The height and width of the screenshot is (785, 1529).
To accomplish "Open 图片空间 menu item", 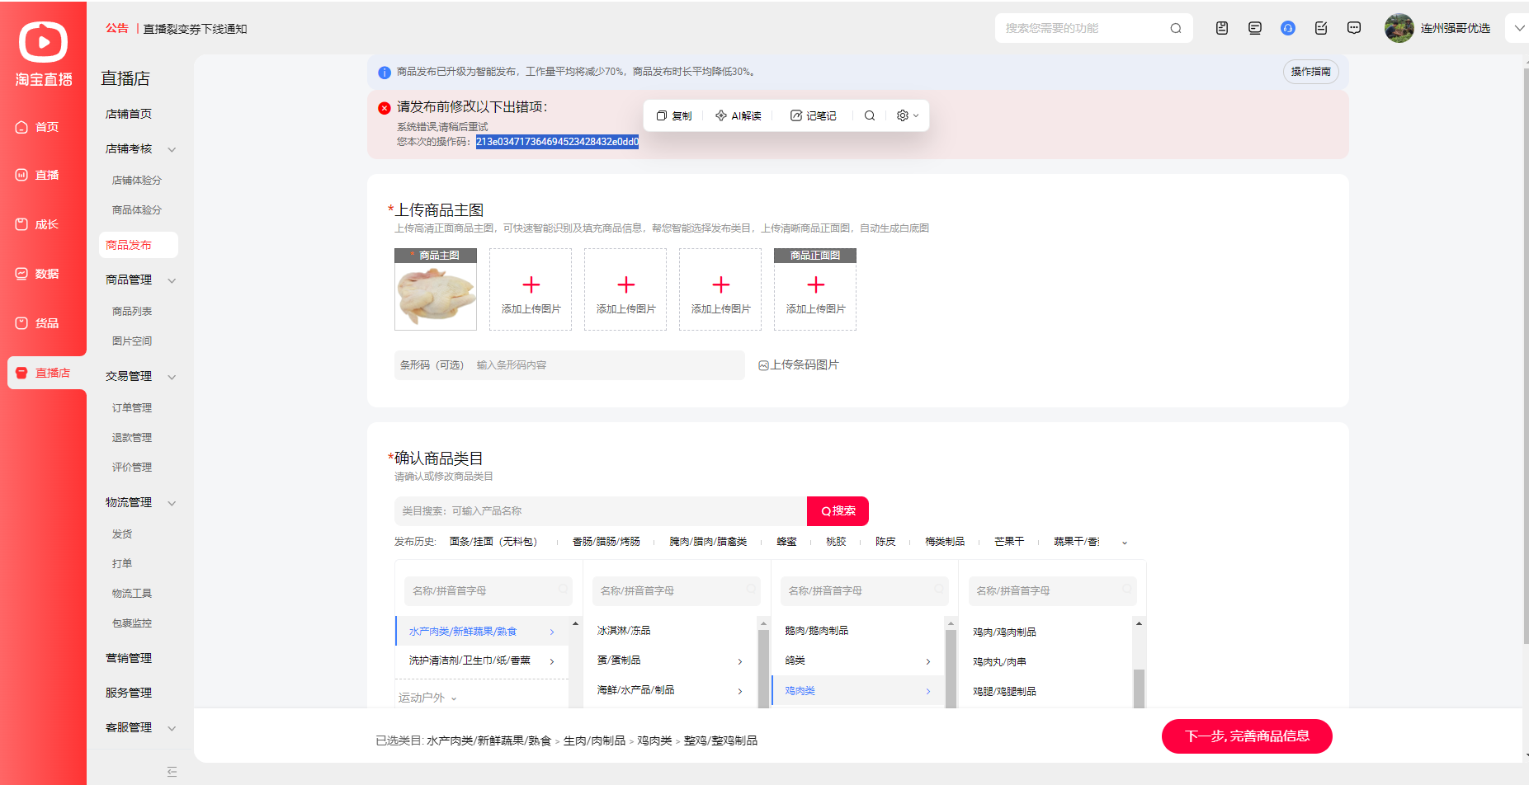I will click(x=132, y=341).
